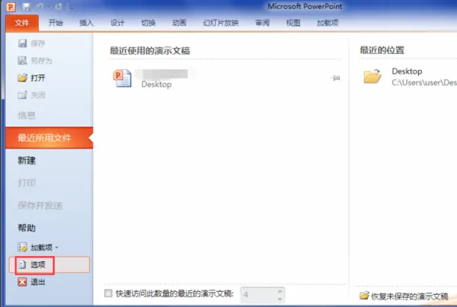Open the 幻灯片放映 ribbon tab
The image size is (457, 307).
(x=221, y=23)
